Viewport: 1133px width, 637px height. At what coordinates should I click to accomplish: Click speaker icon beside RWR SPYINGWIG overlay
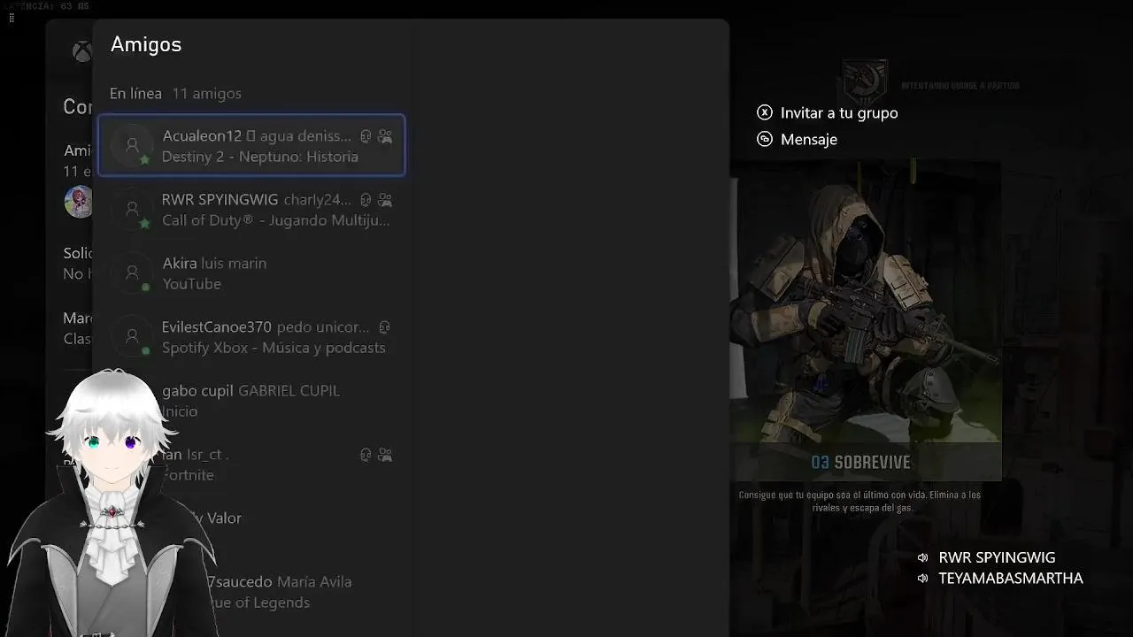(923, 557)
